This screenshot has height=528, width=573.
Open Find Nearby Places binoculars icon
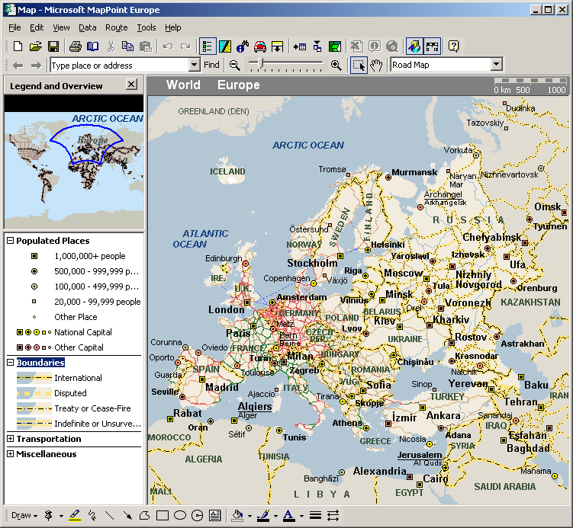pos(243,46)
